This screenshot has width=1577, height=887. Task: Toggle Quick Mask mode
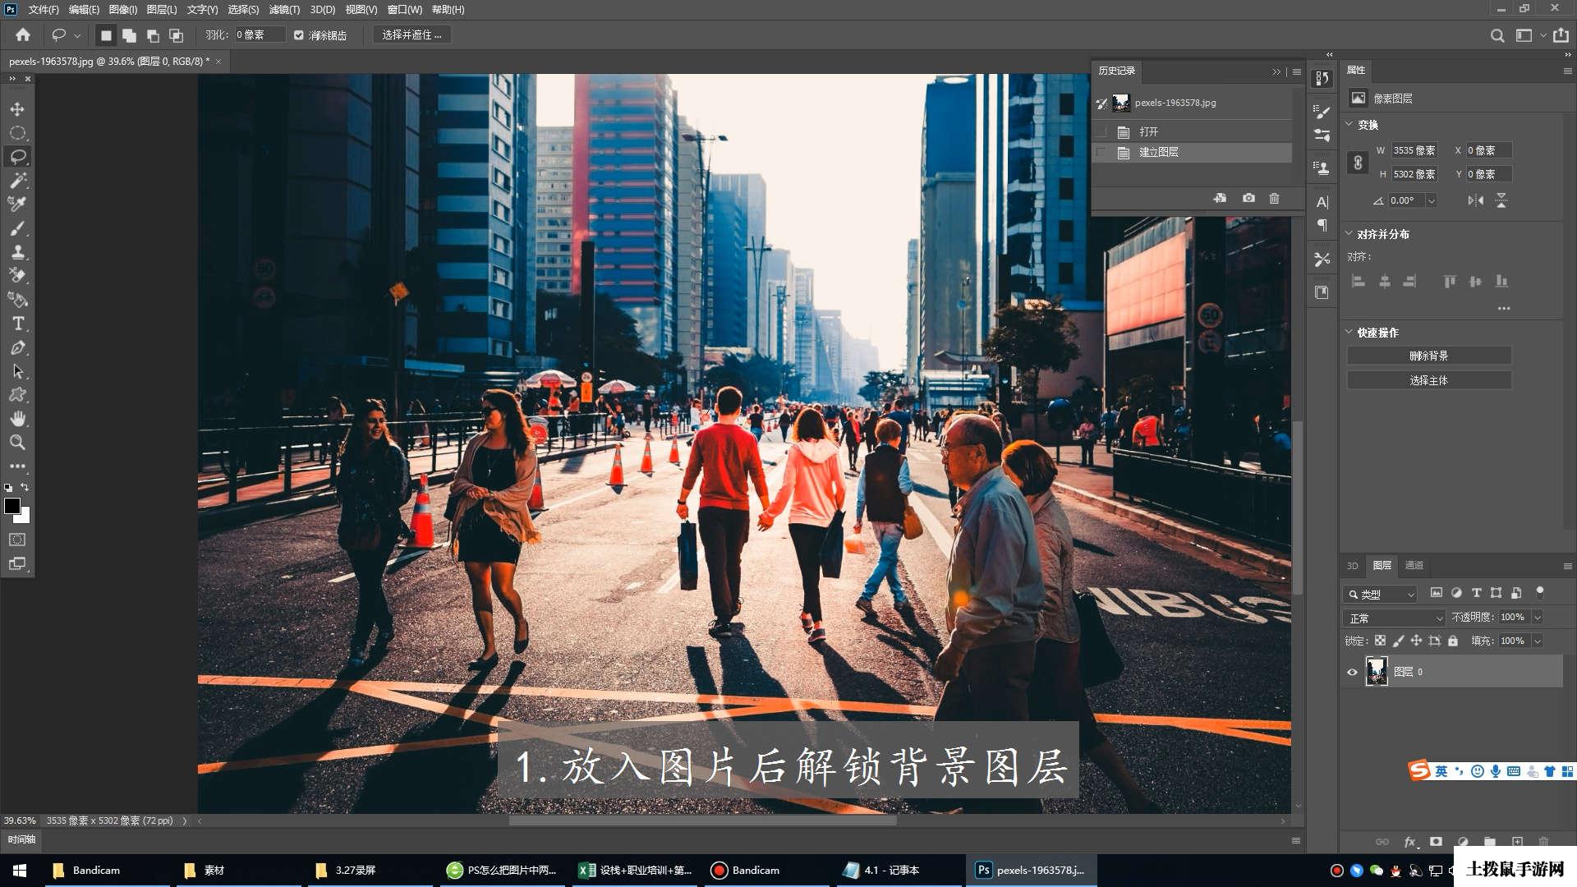point(17,540)
